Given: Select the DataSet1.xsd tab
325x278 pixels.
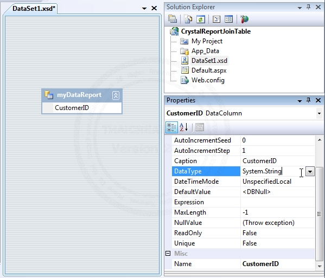Looking at the screenshot, I should [34, 9].
